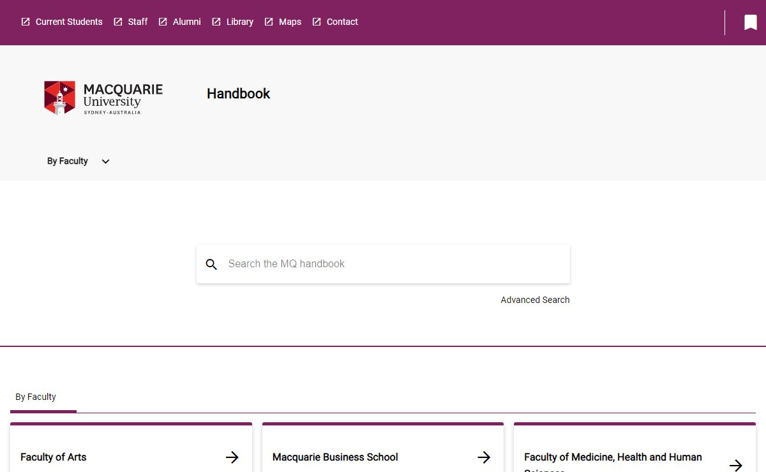
Task: Select the By Faculty tab
Action: 36,397
